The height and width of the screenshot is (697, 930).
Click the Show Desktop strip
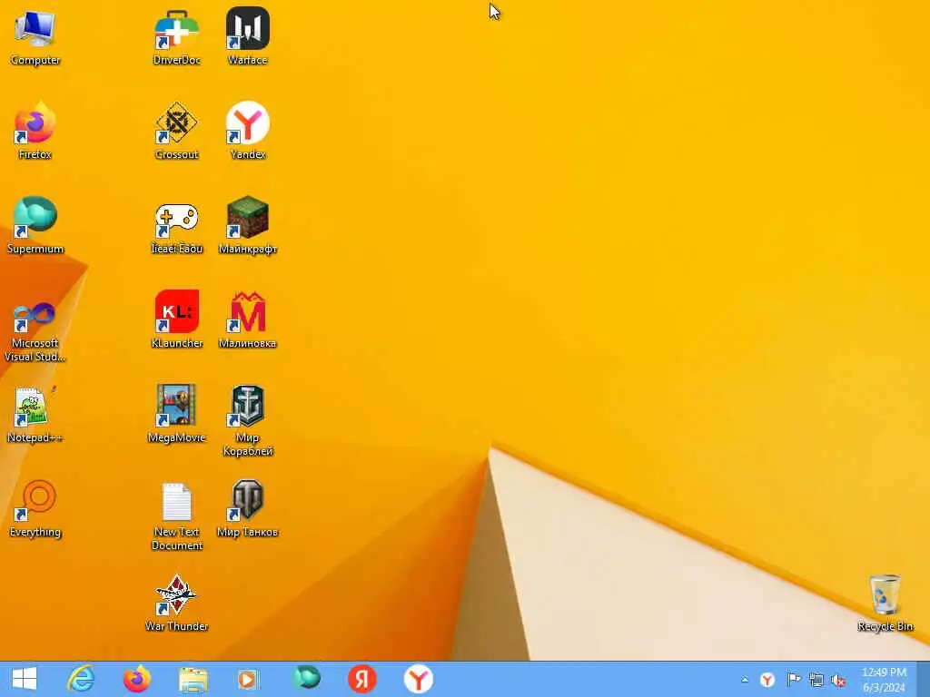click(x=924, y=679)
